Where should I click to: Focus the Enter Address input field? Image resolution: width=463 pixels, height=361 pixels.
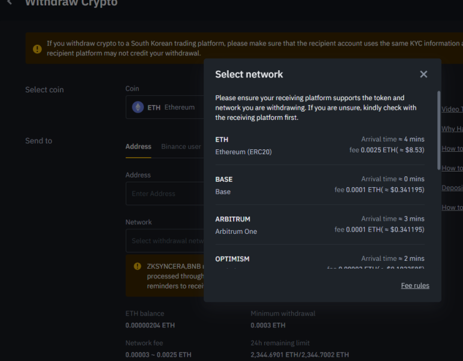(165, 194)
